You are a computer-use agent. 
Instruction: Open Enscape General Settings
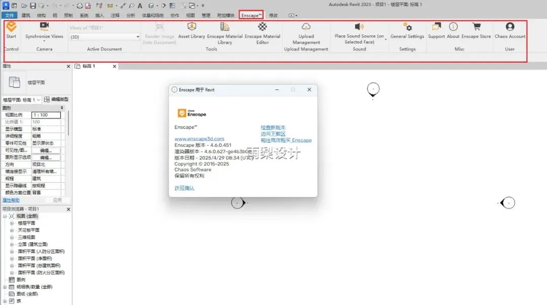407,30
